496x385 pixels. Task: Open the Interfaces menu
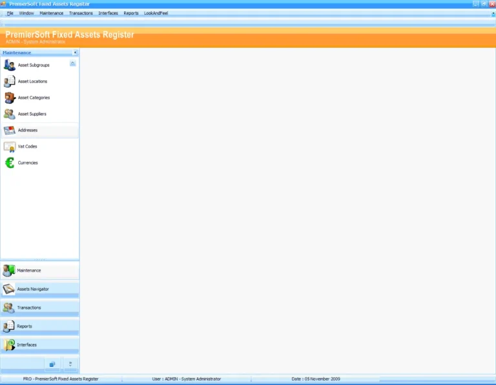pyautogui.click(x=108, y=14)
